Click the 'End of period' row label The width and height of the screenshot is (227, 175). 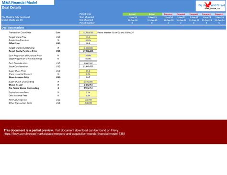[x=86, y=20]
